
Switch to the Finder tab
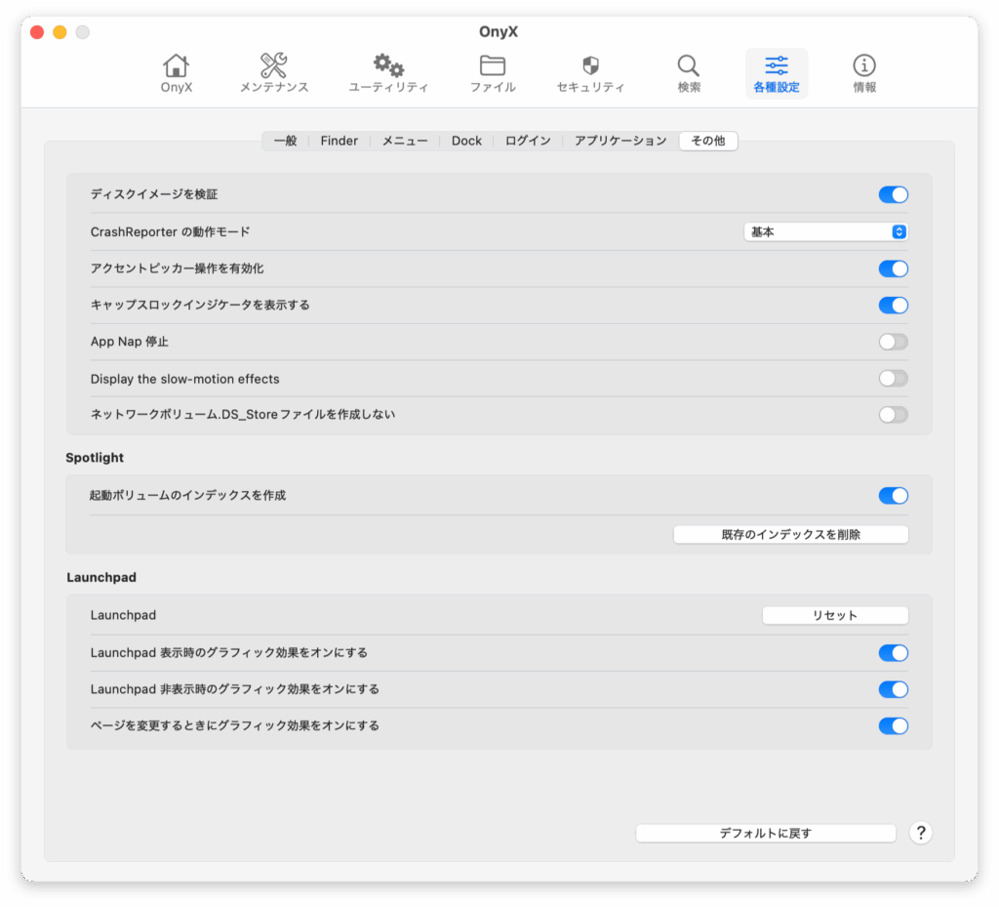(340, 141)
